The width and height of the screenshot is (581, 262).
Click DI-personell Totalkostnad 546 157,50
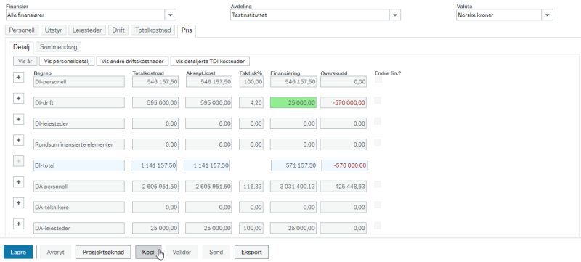[155, 82]
